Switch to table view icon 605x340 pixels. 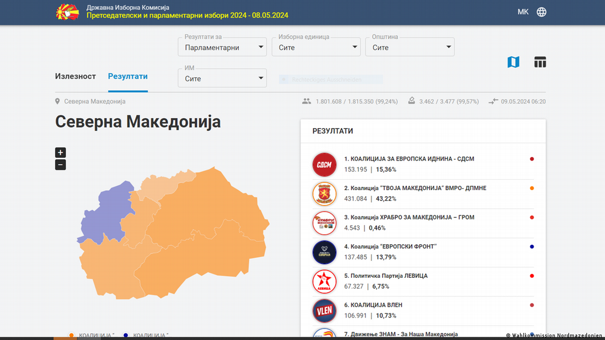[x=540, y=62]
